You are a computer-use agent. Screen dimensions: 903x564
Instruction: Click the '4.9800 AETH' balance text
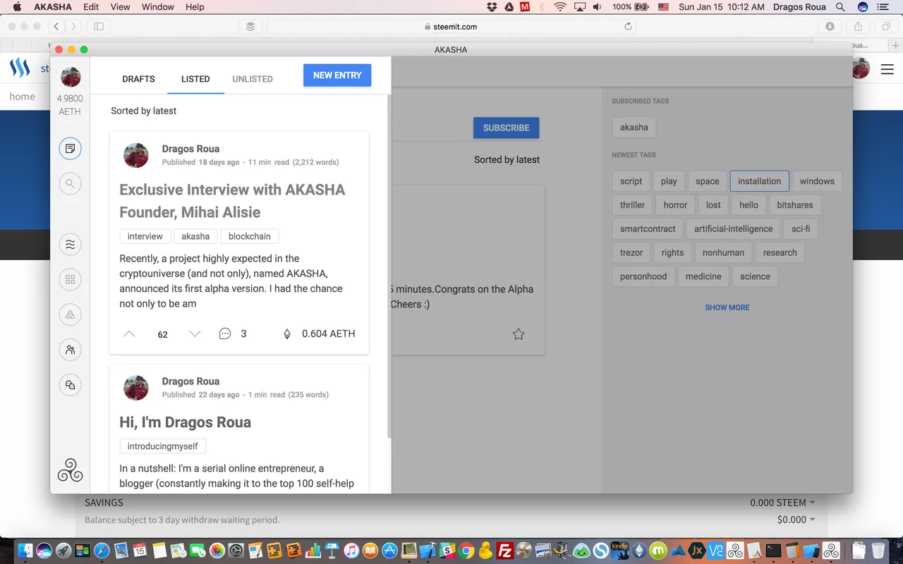click(70, 105)
